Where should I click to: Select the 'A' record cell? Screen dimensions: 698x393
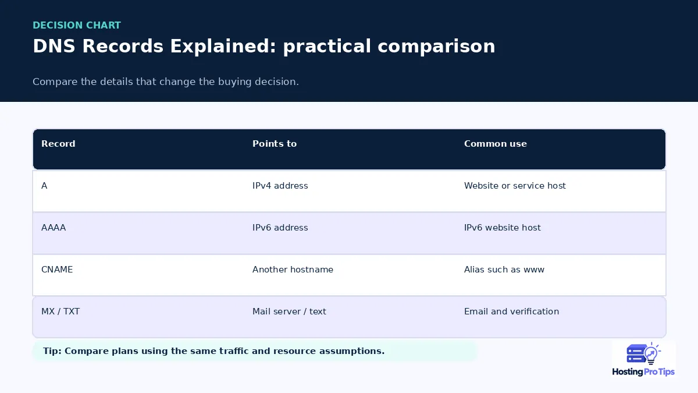tap(44, 186)
